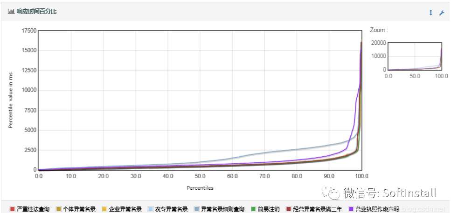Click the dark gold swatch for 个体异常名录
The image size is (451, 213).
click(58, 209)
